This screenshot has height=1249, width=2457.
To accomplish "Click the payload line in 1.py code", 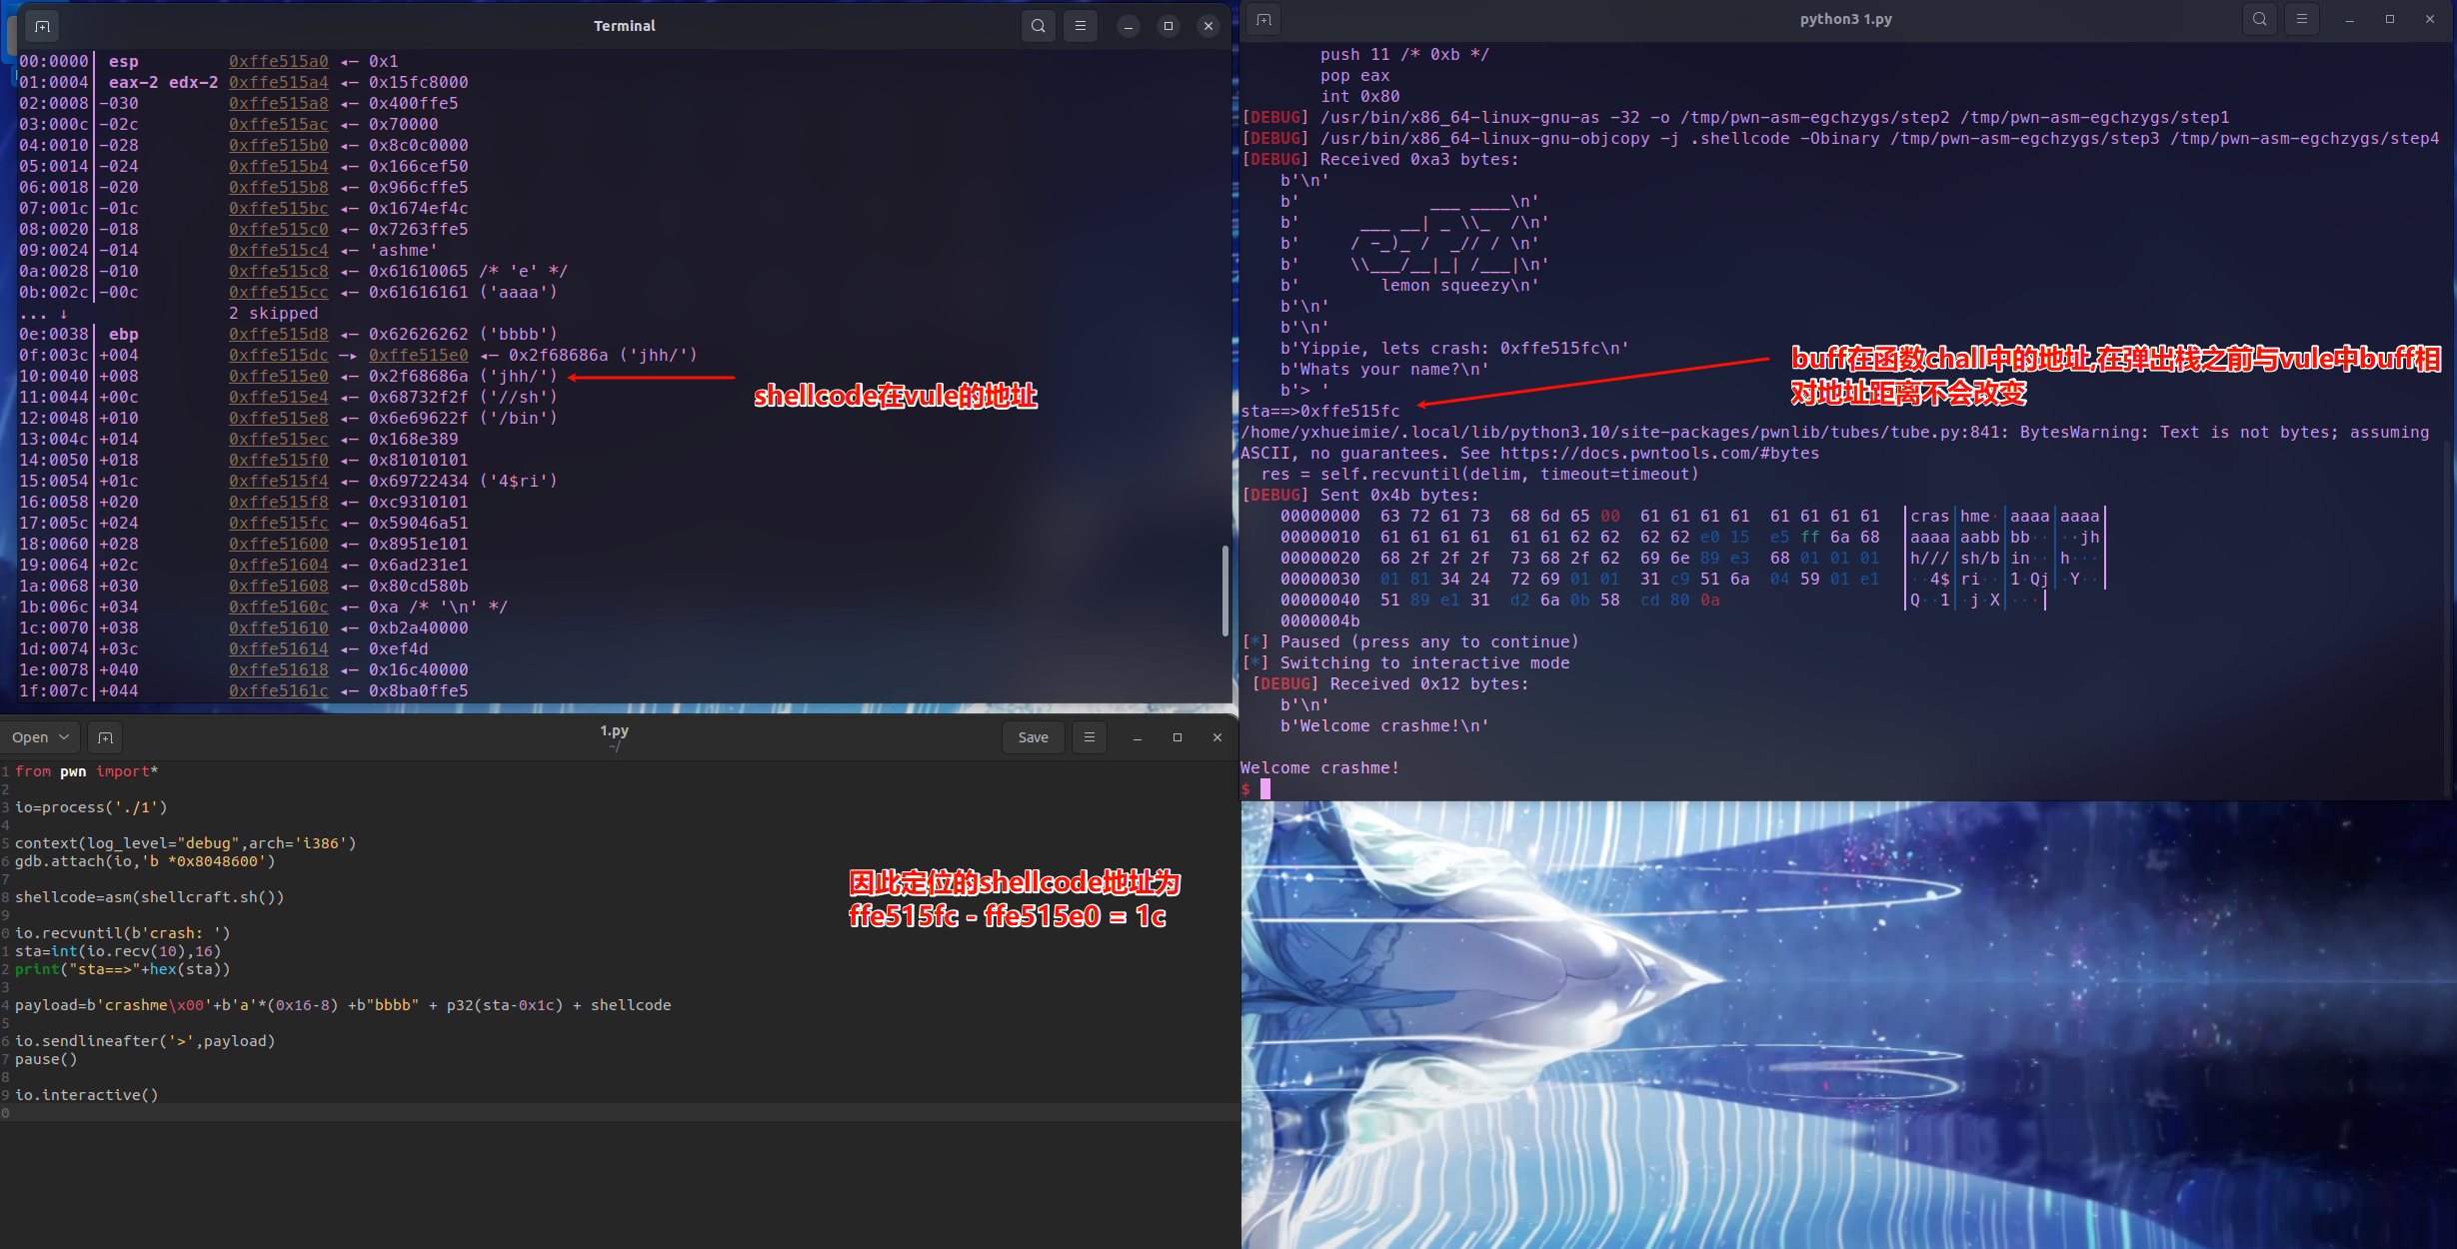I will [342, 1005].
